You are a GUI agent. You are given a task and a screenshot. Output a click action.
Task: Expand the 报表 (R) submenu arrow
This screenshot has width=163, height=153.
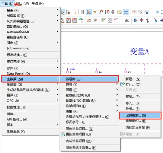point(57,10)
